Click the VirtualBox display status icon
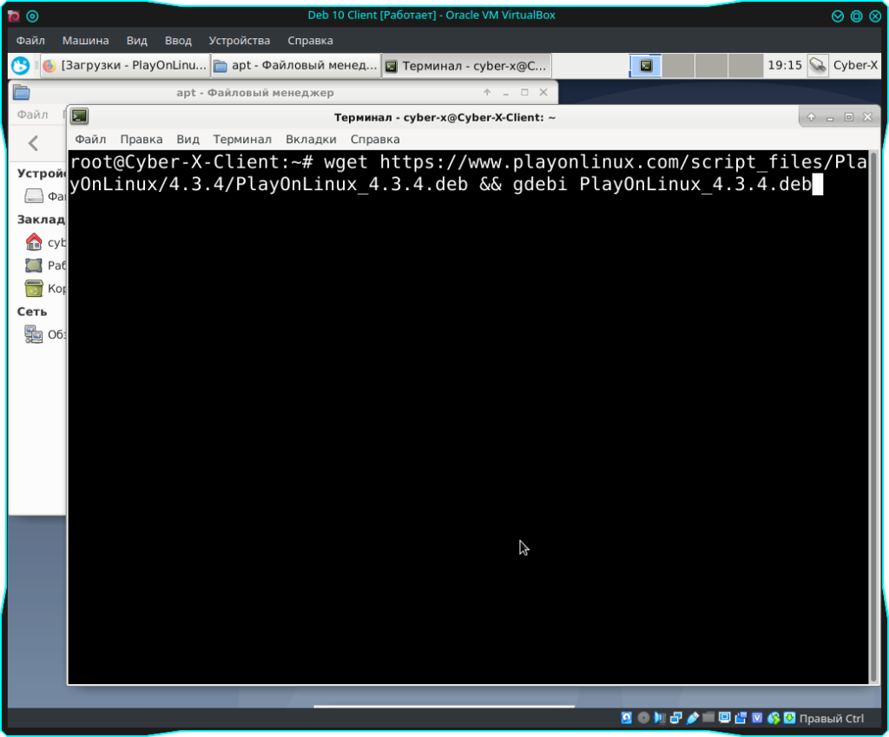The width and height of the screenshot is (889, 737). pos(725,718)
